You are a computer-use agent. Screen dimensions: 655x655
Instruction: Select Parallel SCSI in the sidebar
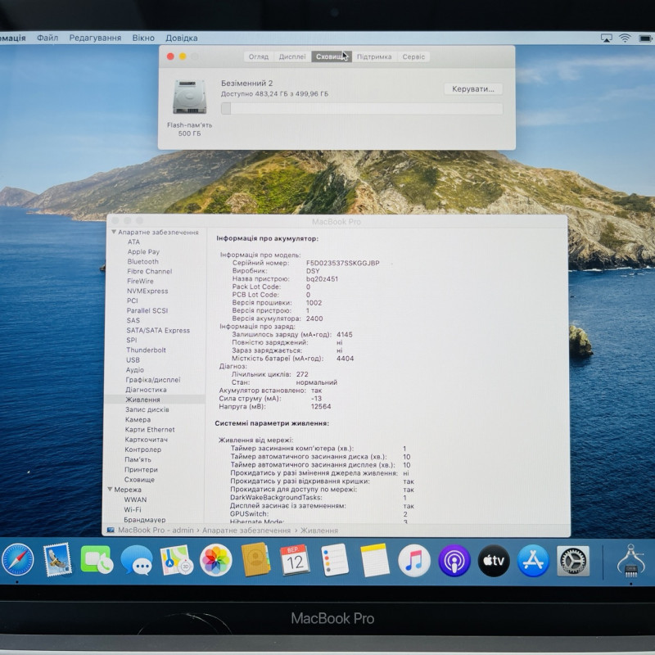pyautogui.click(x=147, y=311)
